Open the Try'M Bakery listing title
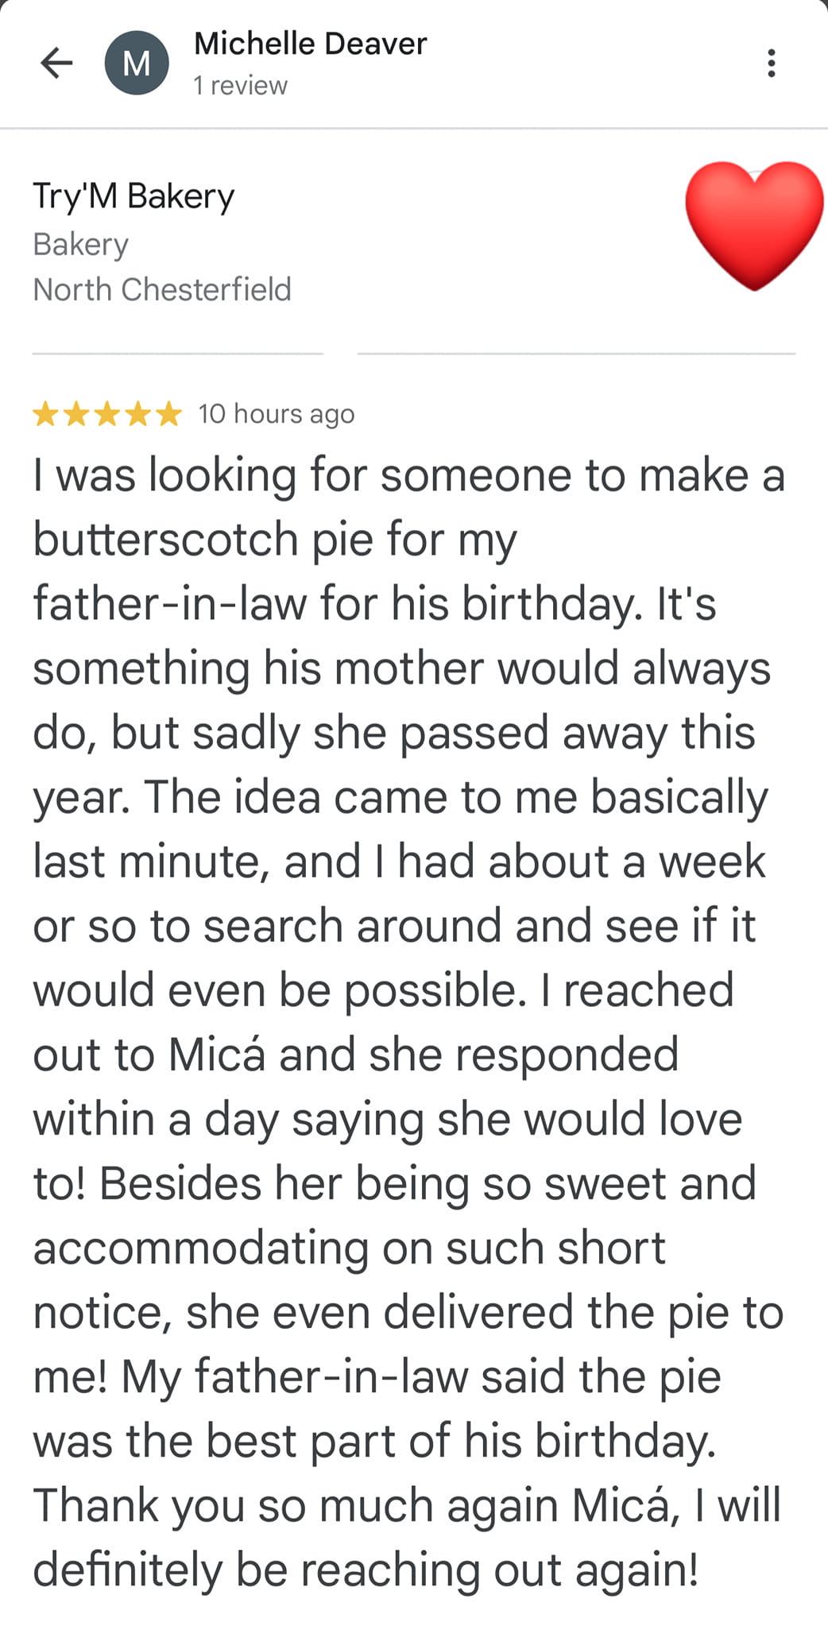This screenshot has width=828, height=1626. 133,196
